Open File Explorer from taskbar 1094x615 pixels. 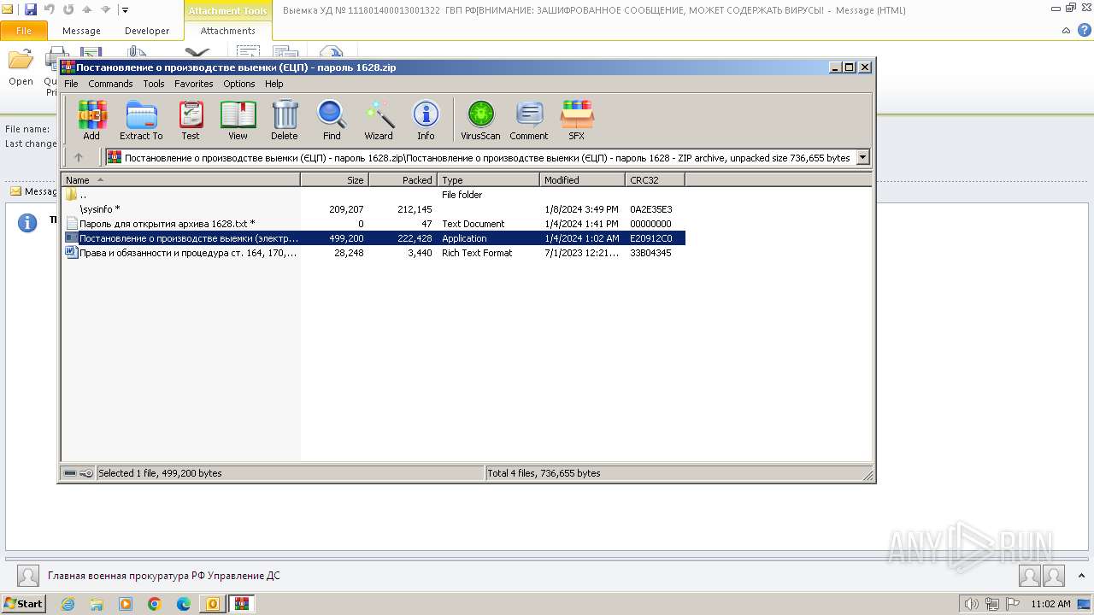tap(97, 604)
